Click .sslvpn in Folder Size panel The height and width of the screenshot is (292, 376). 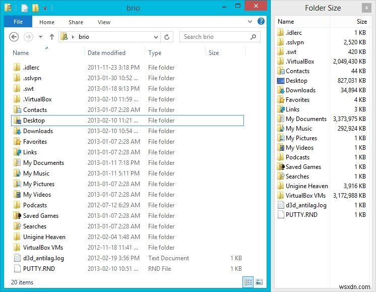click(295, 42)
